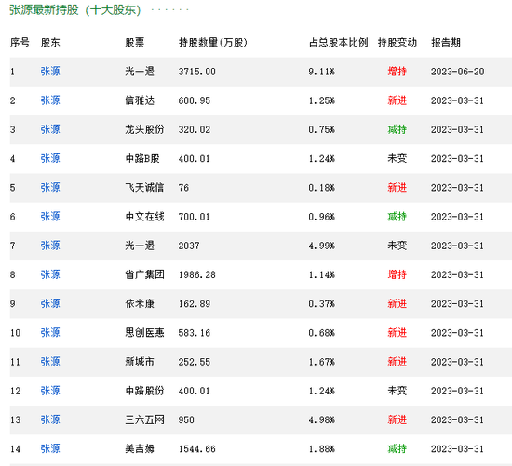Open the 张源 link in row 10
The width and height of the screenshot is (512, 466).
(x=50, y=333)
